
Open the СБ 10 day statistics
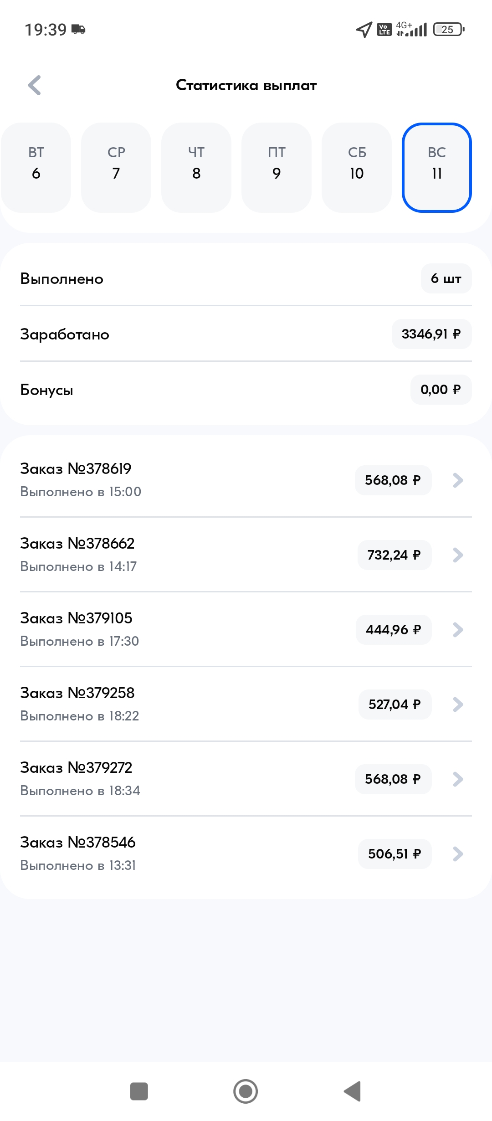tap(357, 167)
